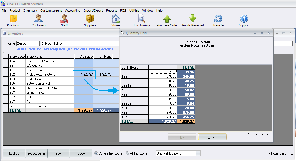Open the Products toolbar icon
This screenshot has height=161, width=296.
[13, 21]
